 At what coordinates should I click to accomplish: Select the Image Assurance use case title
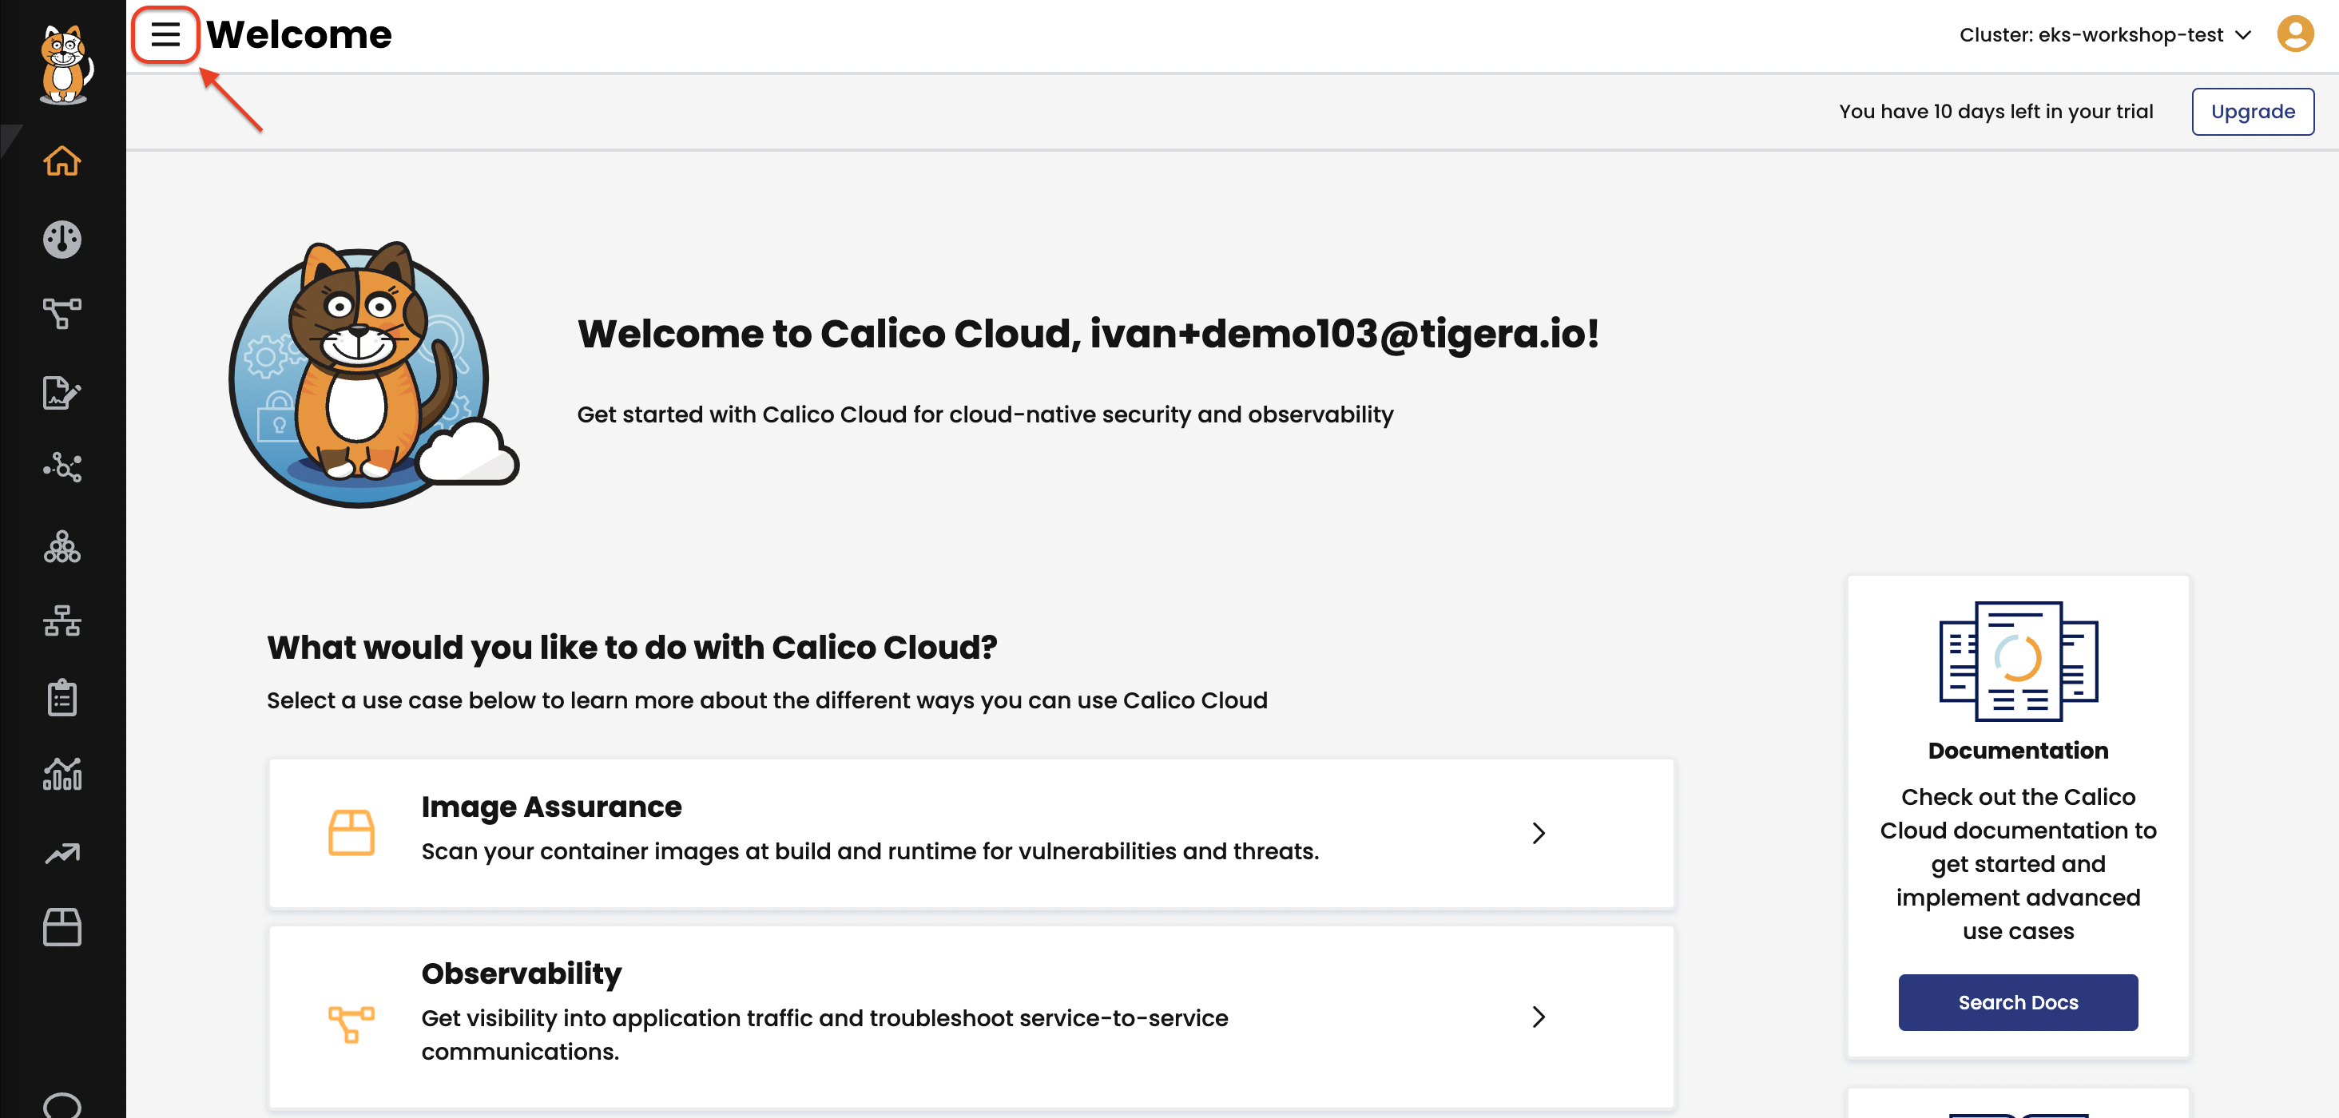(551, 806)
